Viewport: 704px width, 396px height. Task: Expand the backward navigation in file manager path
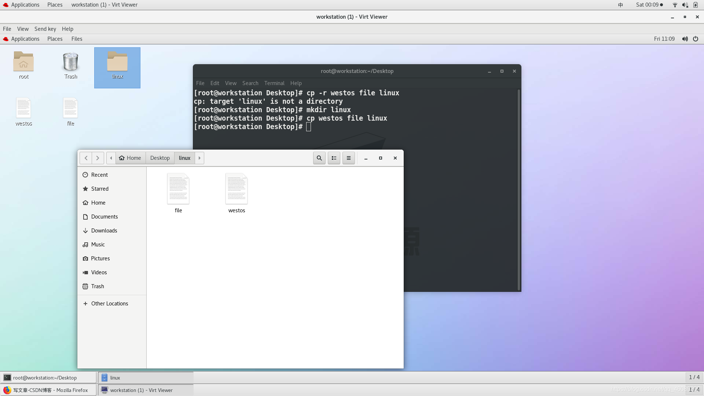coord(111,158)
